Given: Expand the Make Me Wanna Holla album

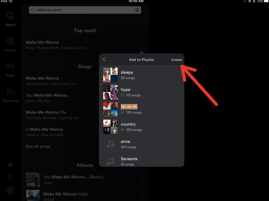Looking at the screenshot, I should 142,196.
